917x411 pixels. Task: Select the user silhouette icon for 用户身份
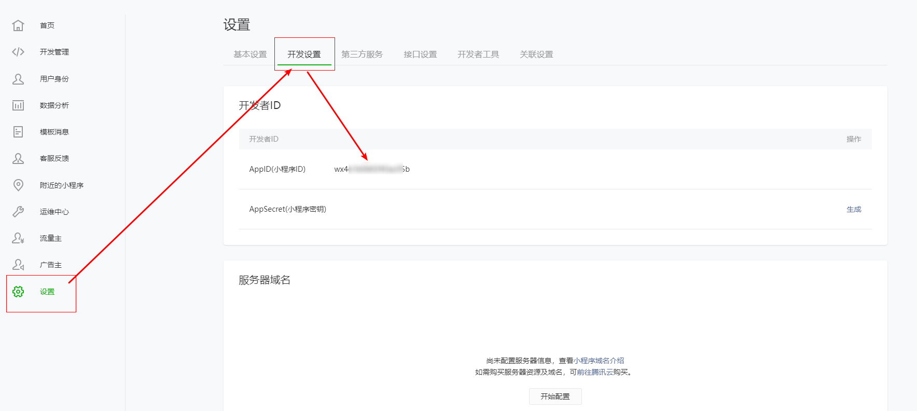(18, 79)
